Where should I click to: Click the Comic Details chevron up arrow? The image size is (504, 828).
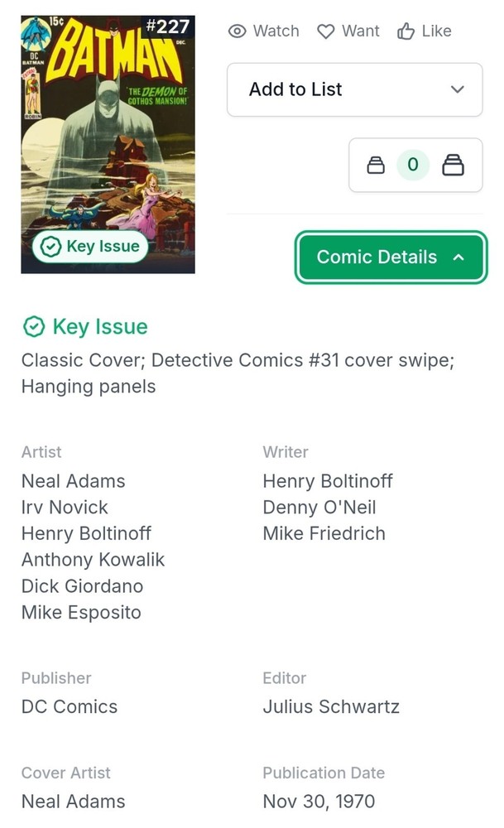tap(458, 258)
